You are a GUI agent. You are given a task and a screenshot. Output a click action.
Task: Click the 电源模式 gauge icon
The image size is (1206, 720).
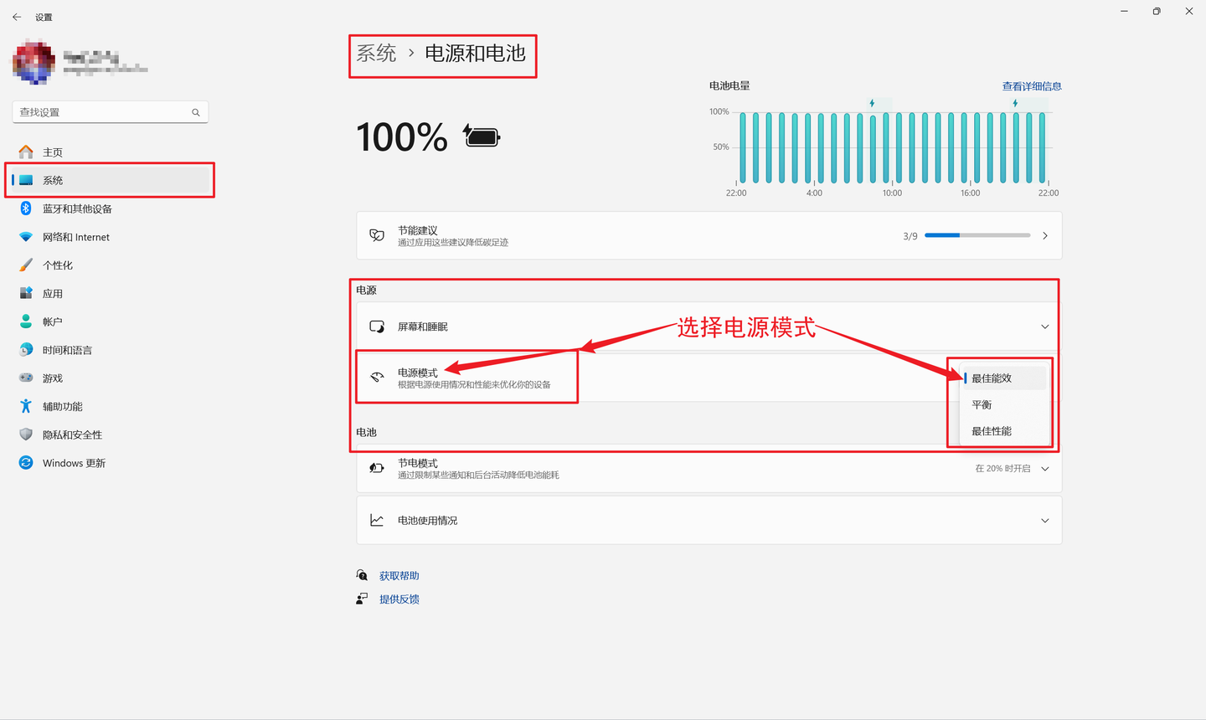(x=377, y=378)
